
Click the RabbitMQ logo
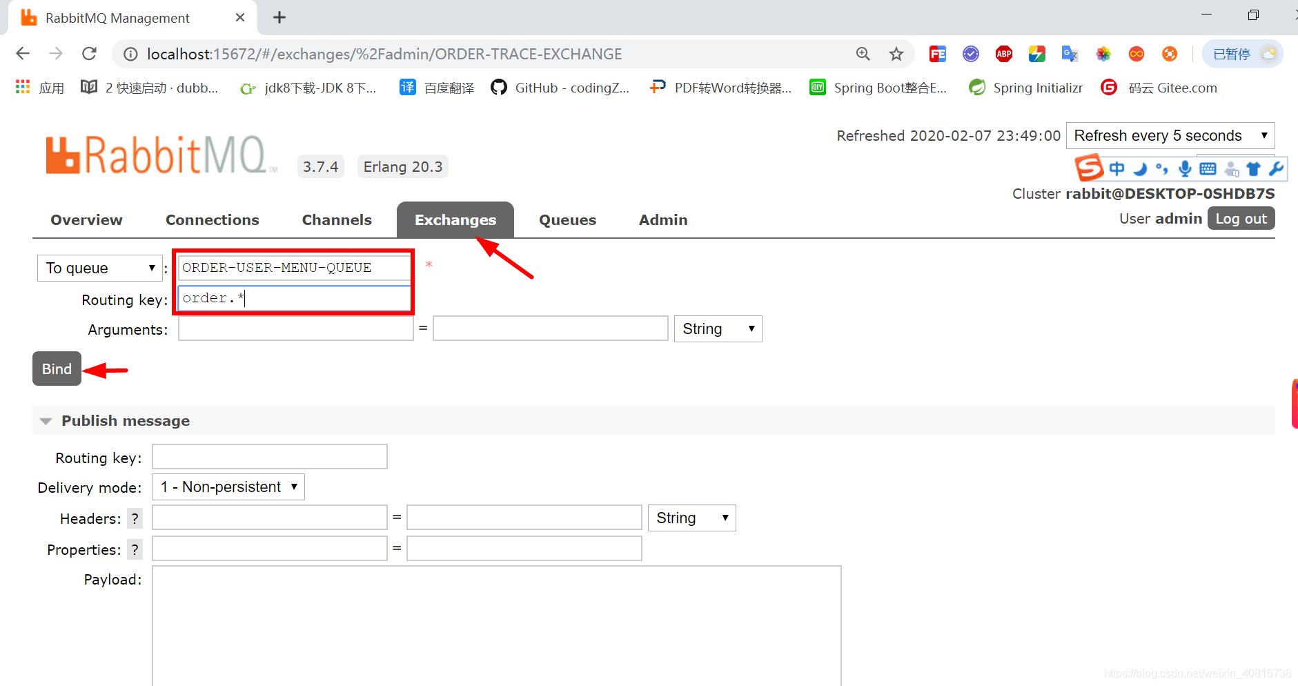(161, 155)
